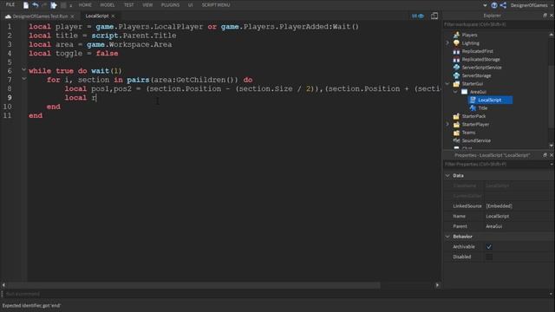Click the StarterPlayer folder icon
This screenshot has height=312, width=555.
[x=456, y=124]
